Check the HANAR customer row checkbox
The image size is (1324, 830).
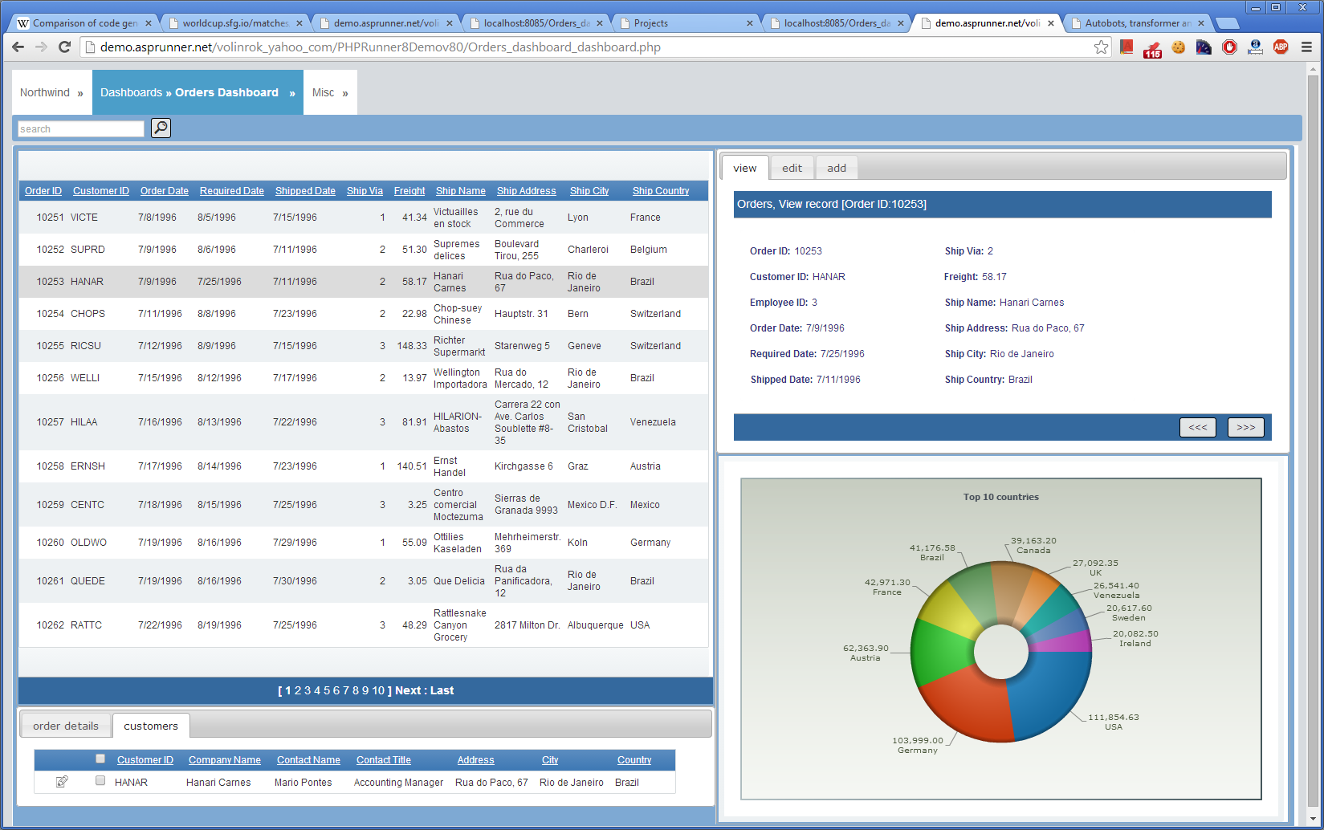click(100, 780)
